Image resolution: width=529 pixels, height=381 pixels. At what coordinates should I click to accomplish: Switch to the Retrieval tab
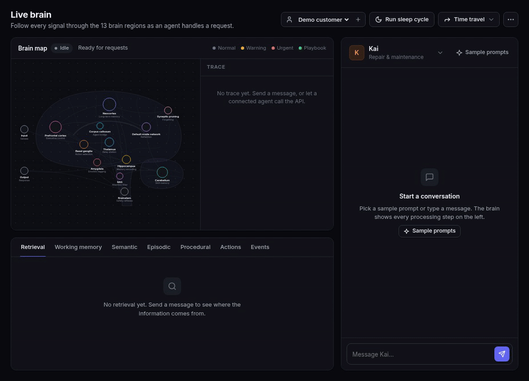point(33,247)
